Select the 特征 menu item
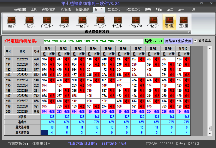 coord(160,9)
